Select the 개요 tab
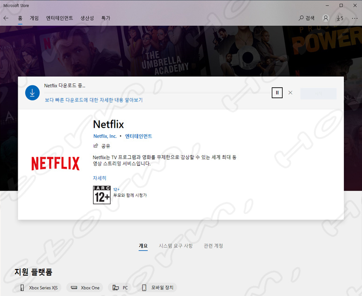This screenshot has width=362, height=296. click(x=143, y=246)
